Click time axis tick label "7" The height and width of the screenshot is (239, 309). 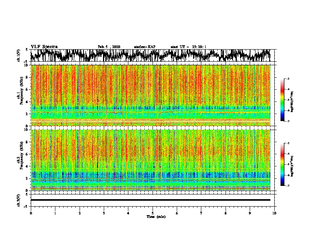pyautogui.click(x=201, y=213)
